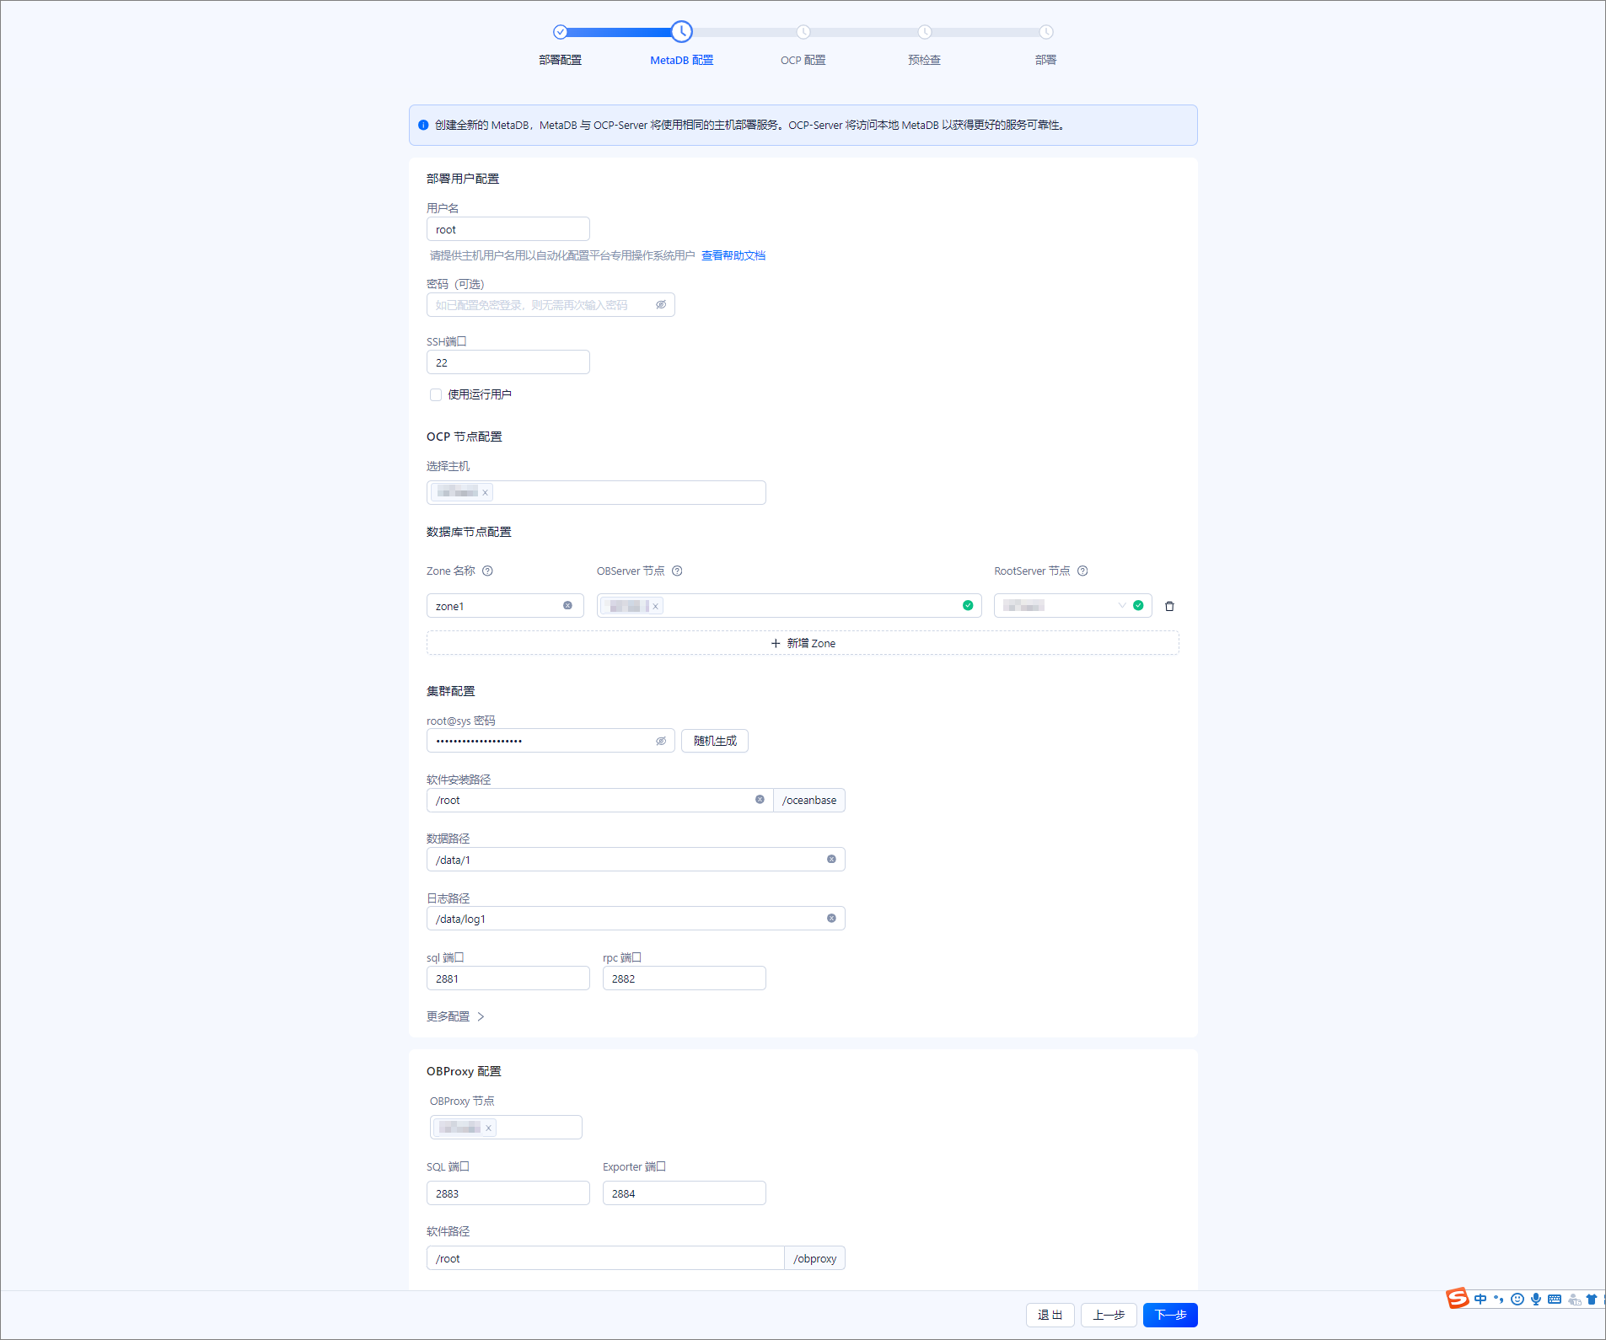
Task: Focus the SSH端口 field showing 22
Action: (x=508, y=362)
